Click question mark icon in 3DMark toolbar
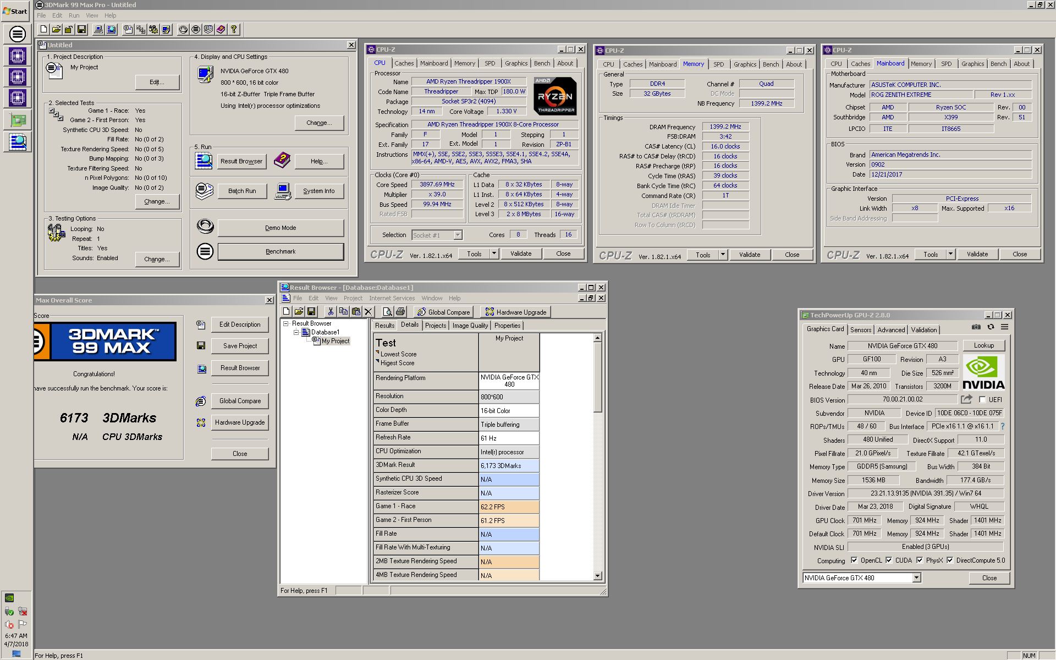This screenshot has height=660, width=1056. 234,29
